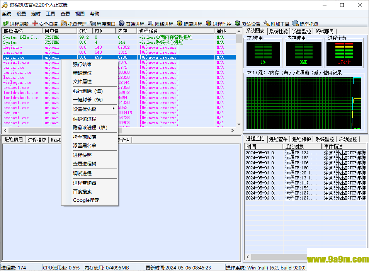Sort by the PID column header
This screenshot has height=271, width=369.
click(x=104, y=31)
